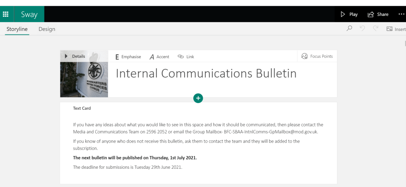Open the app launcher waffle icon
The image size is (406, 187).
6,14
